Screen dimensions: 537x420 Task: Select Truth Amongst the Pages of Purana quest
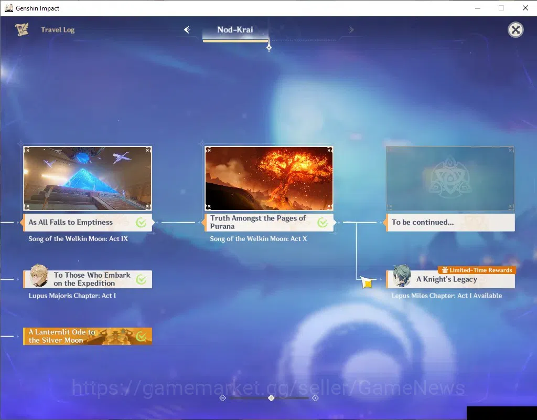[269, 223]
